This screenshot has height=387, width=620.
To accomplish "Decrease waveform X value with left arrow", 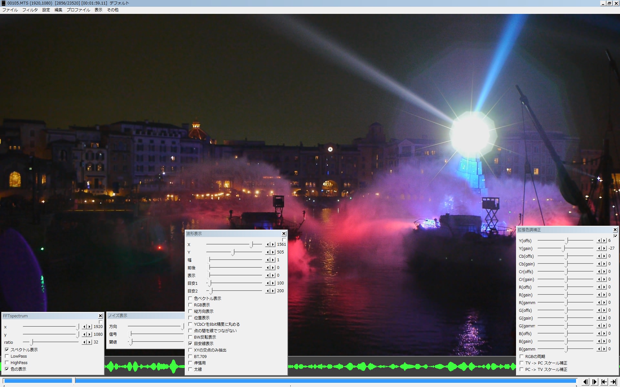I will pyautogui.click(x=268, y=244).
